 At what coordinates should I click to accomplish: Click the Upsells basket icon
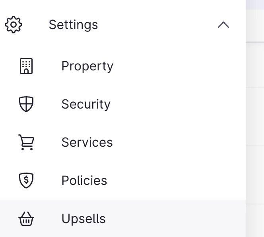click(x=26, y=219)
